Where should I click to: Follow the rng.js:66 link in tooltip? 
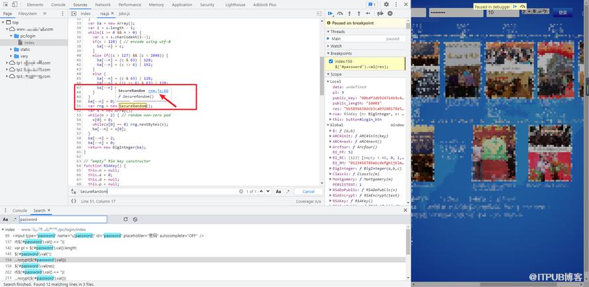[x=158, y=91]
